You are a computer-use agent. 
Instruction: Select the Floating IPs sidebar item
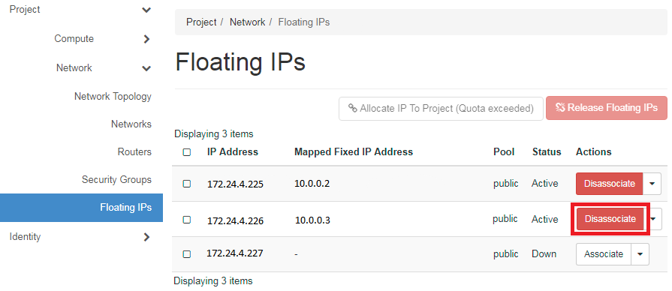coord(81,208)
